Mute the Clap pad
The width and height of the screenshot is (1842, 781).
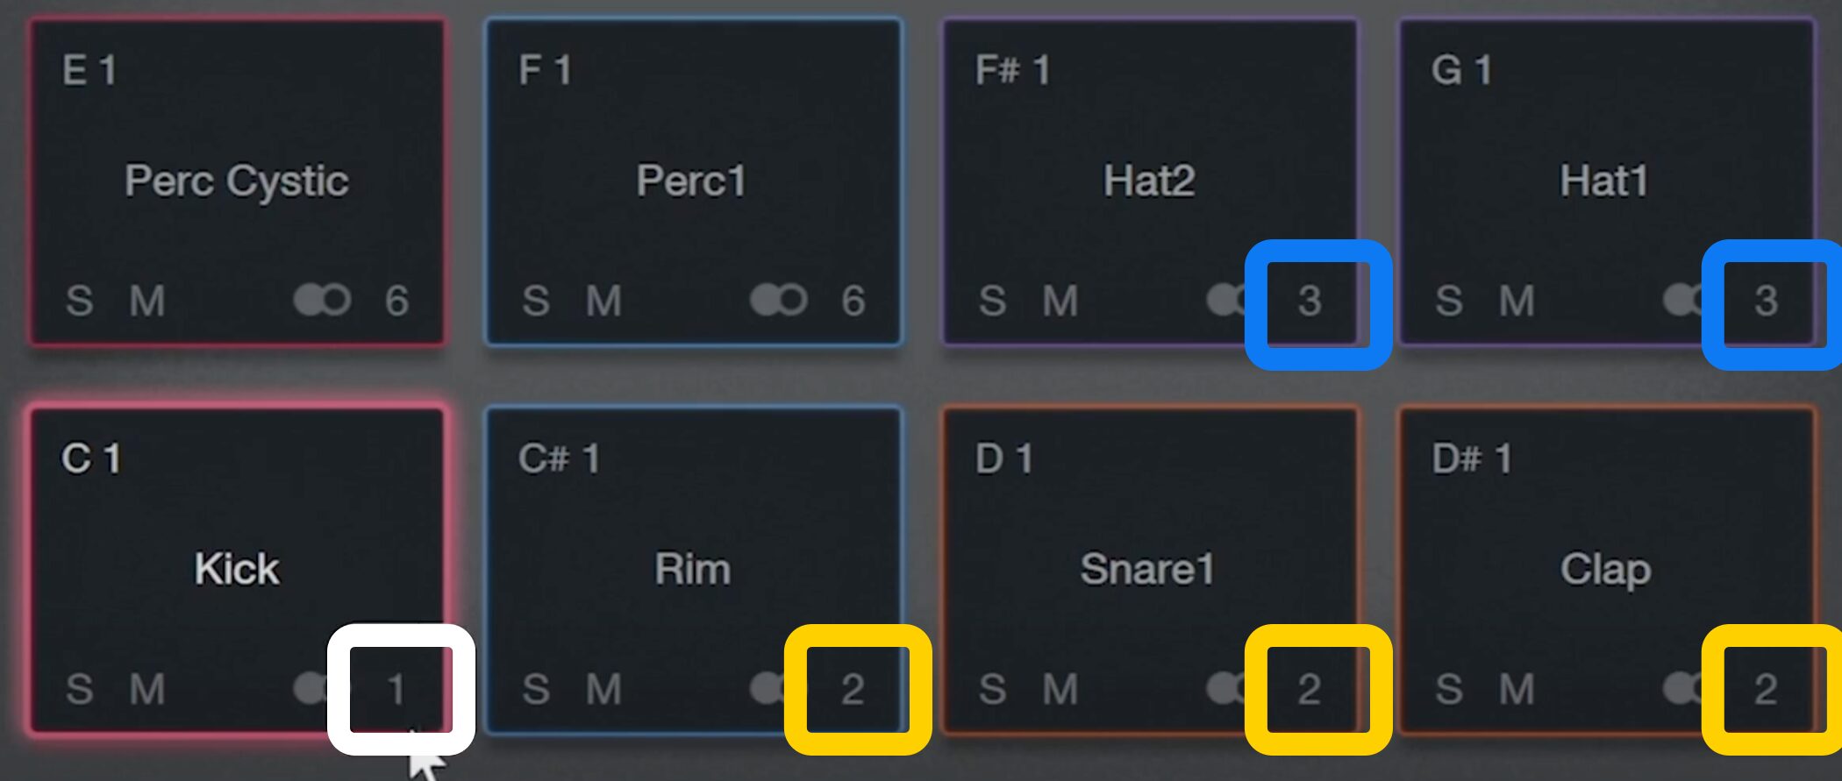1517,689
